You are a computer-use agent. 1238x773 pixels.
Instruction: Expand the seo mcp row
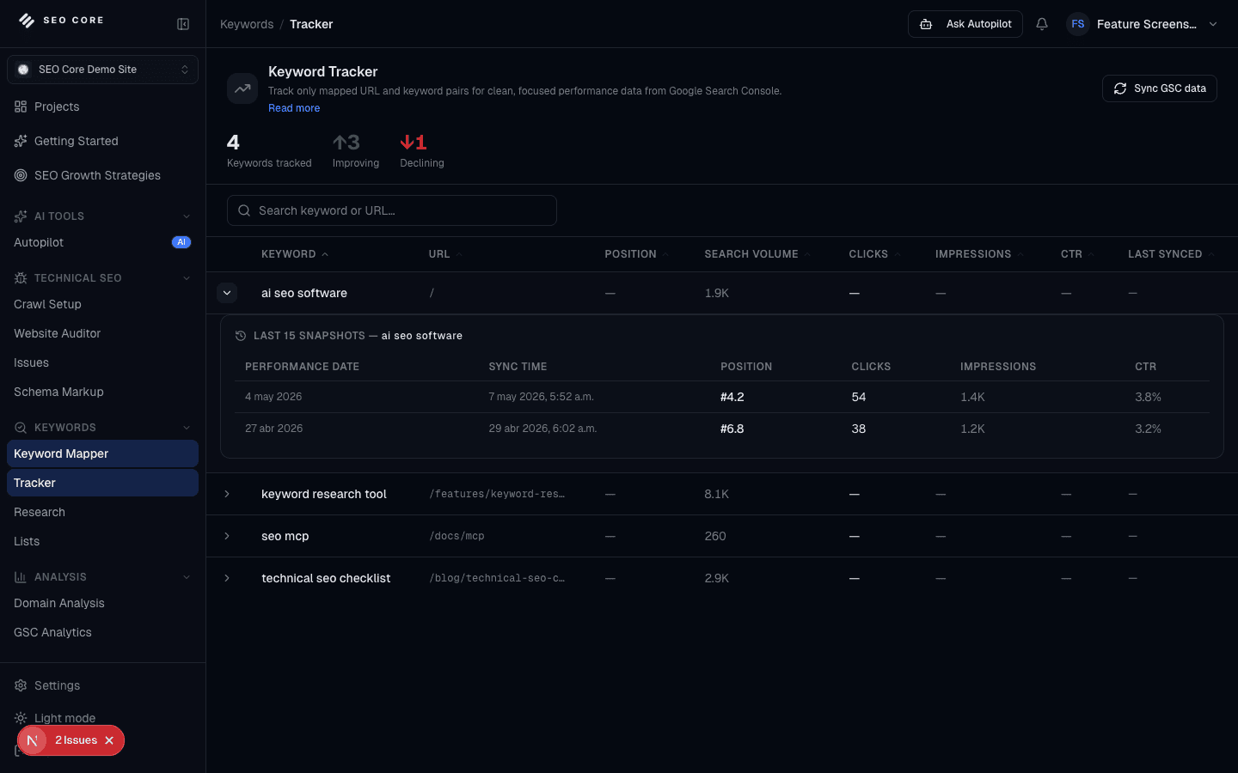(x=227, y=536)
